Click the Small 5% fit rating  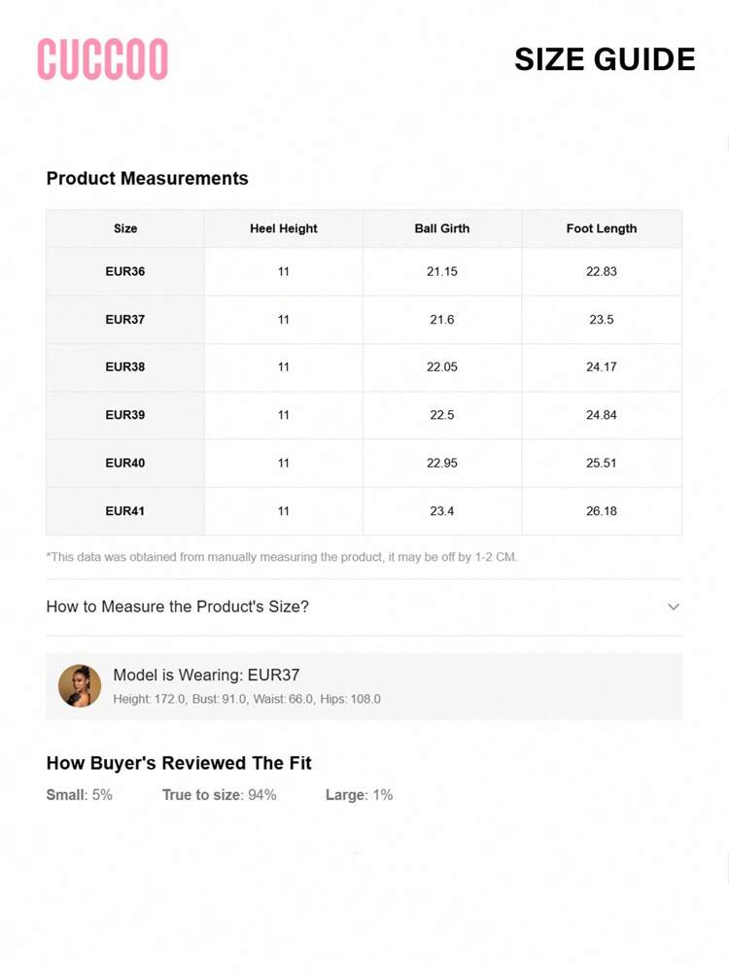[x=80, y=795]
